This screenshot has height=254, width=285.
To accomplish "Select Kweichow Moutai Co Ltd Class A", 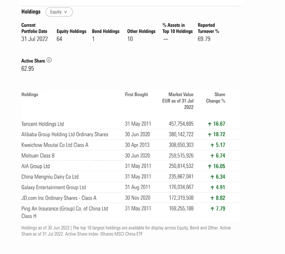I will pyautogui.click(x=55, y=145).
